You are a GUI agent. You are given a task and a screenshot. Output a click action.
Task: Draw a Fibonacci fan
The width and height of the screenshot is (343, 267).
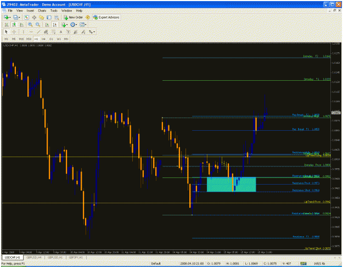tap(76, 32)
